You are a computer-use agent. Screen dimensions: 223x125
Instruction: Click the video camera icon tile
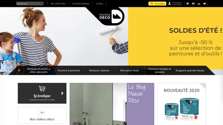[42, 113]
